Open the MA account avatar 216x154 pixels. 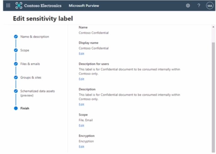pyautogui.click(x=210, y=6)
